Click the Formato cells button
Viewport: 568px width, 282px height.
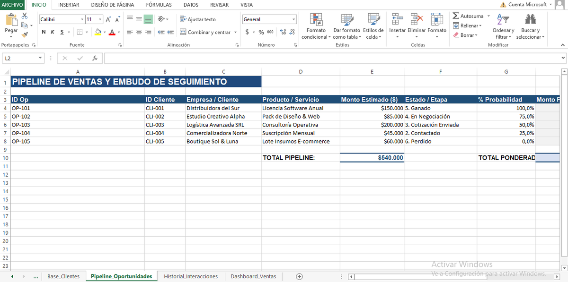437,26
